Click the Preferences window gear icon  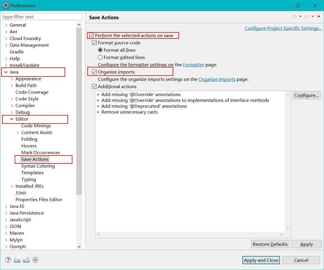point(6,6)
